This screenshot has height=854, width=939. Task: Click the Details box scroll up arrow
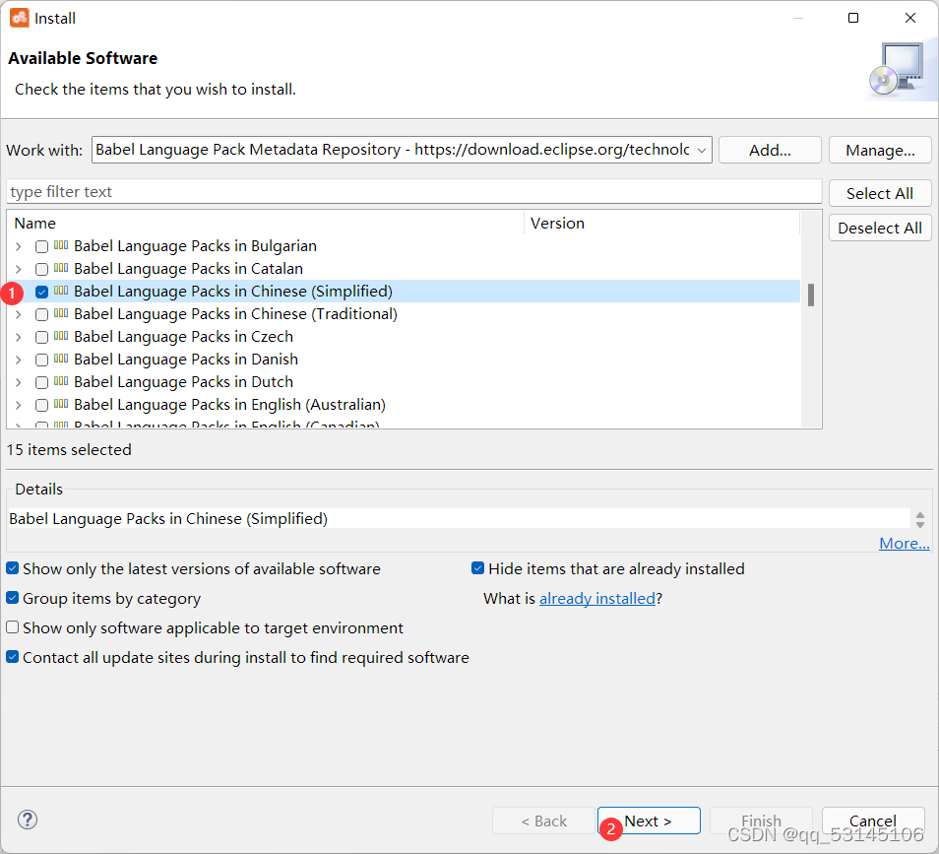click(920, 515)
